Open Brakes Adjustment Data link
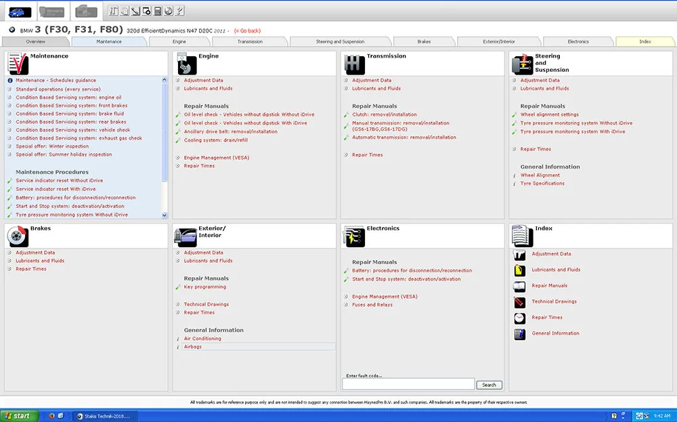This screenshot has width=677, height=422. (35, 253)
